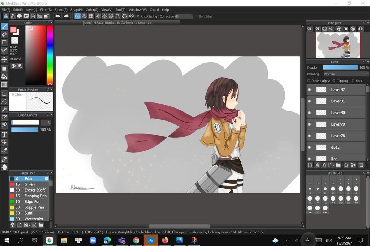This screenshot has width=370, height=246.
Task: Select the Brush tool in left toolbar
Action: pyautogui.click(x=4, y=26)
